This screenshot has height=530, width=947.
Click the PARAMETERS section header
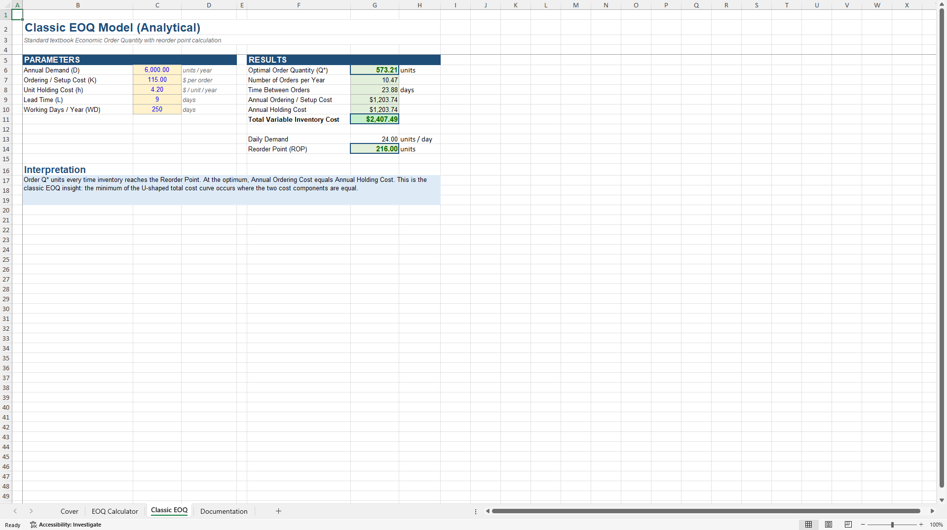(130, 60)
